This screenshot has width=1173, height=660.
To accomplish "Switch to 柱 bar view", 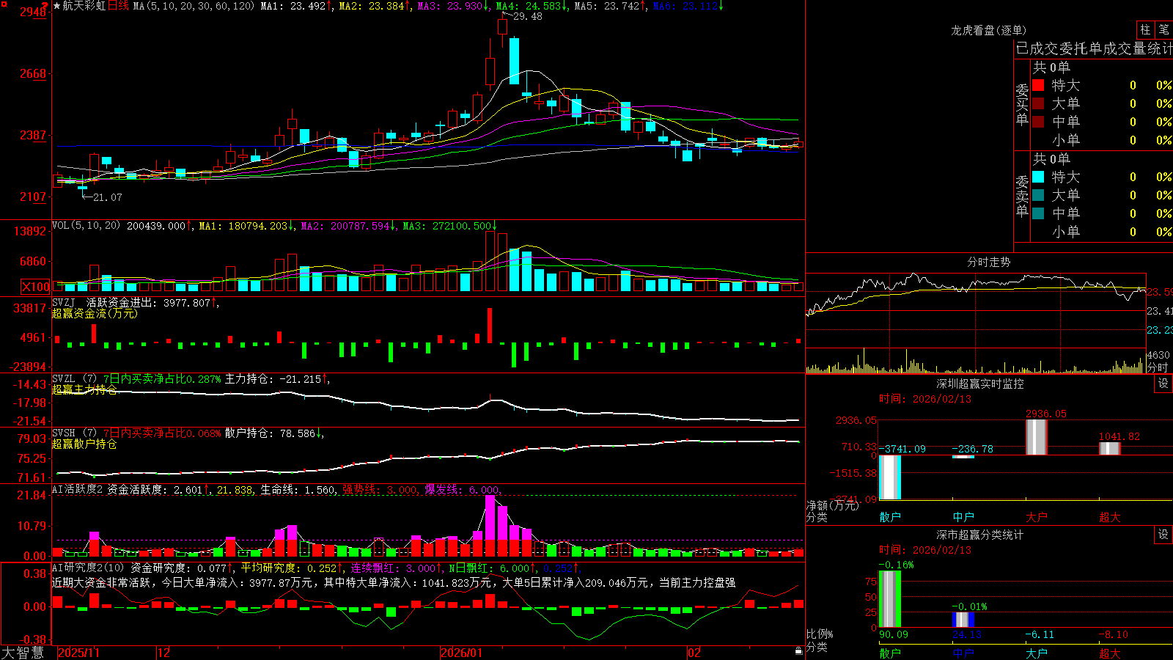I will point(1145,30).
